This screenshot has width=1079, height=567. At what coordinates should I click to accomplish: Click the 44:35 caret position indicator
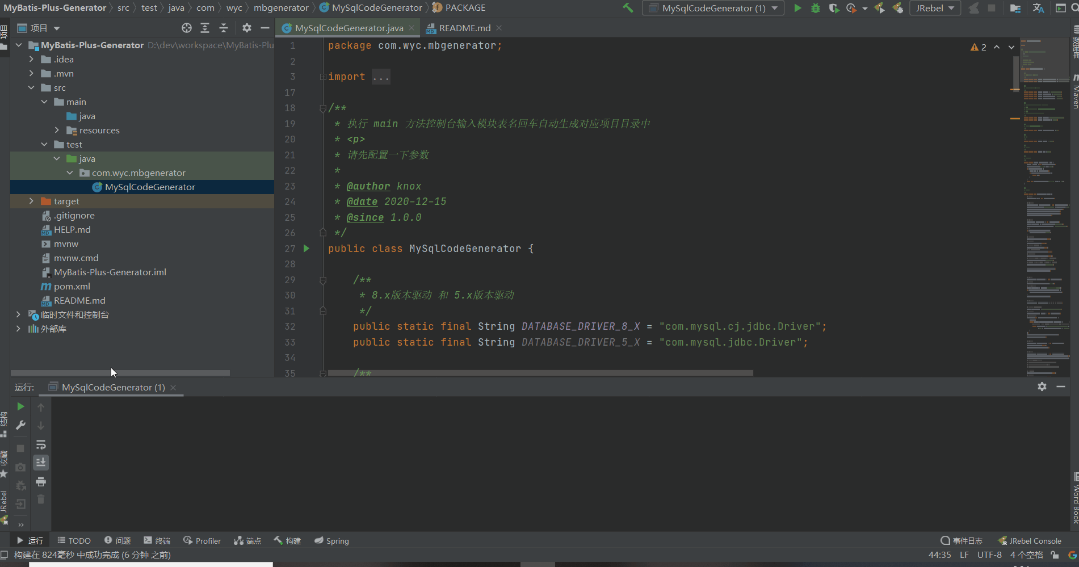pos(939,555)
